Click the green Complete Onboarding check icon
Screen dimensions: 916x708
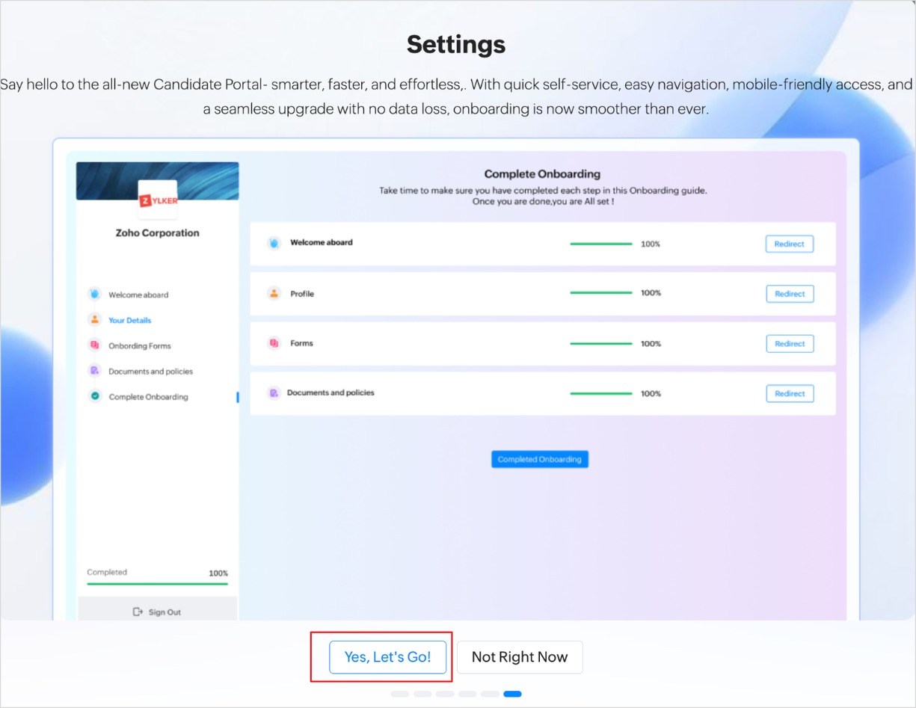click(x=94, y=396)
